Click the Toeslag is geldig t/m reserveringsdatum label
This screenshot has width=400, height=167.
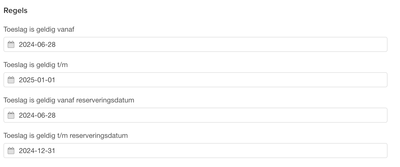[65, 136]
